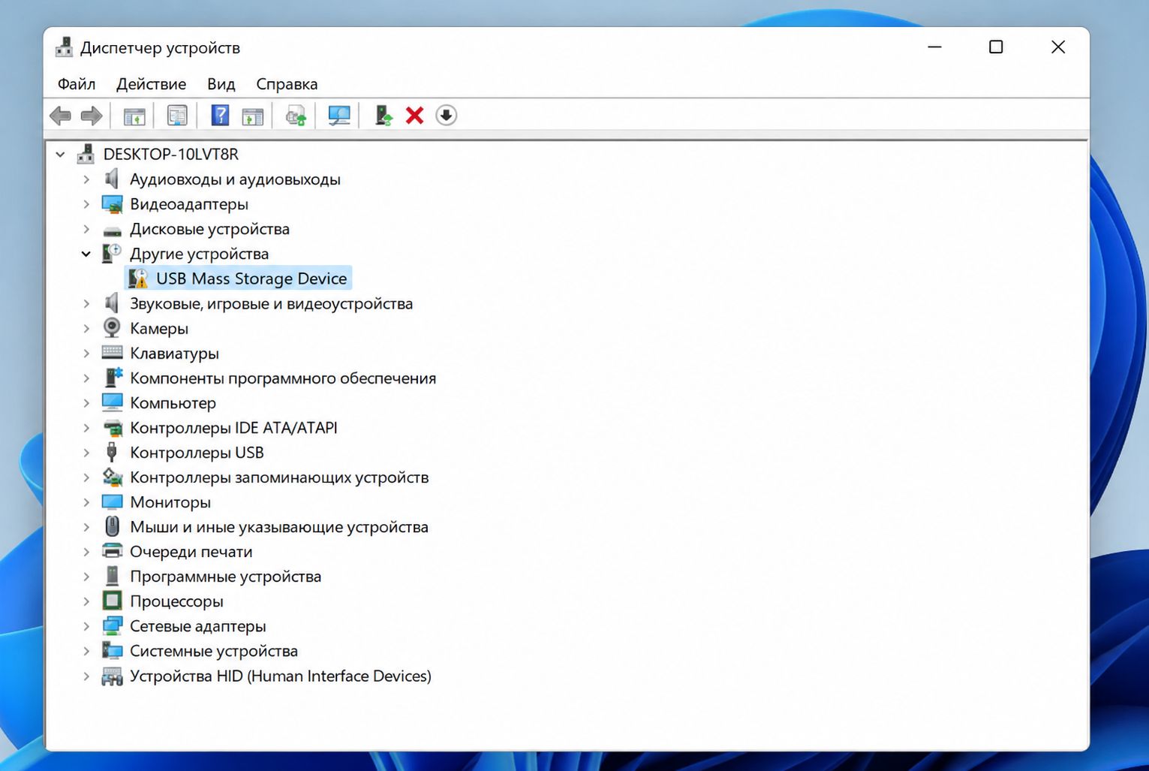Click the USB plug icon for Контроллеры USB
This screenshot has width=1149, height=771.
[112, 452]
